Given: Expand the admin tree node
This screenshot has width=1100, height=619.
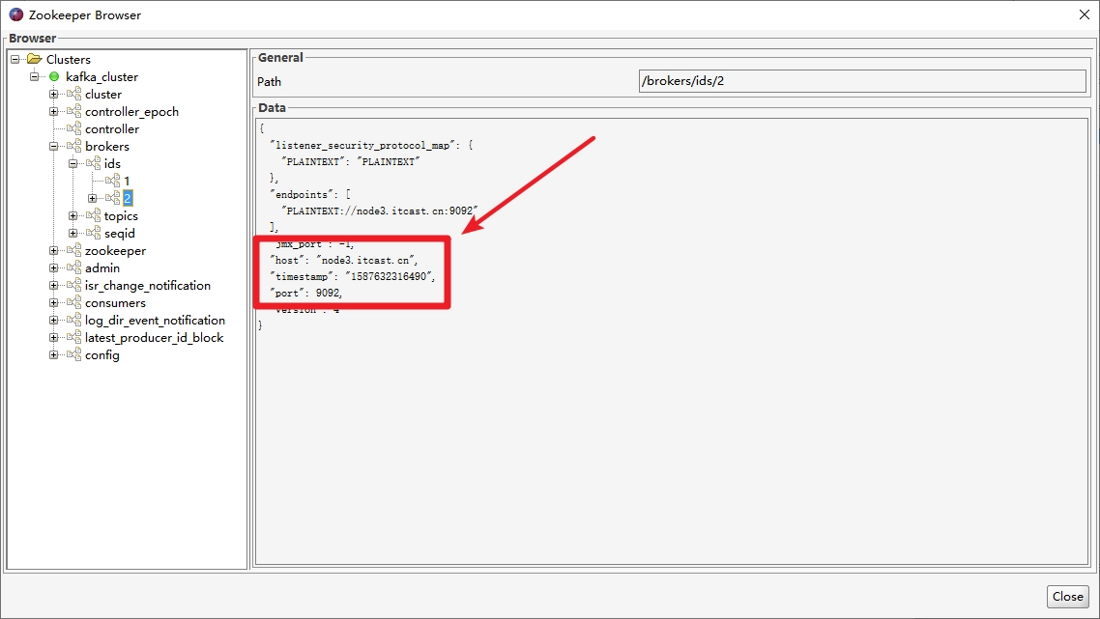Looking at the screenshot, I should click(x=53, y=267).
